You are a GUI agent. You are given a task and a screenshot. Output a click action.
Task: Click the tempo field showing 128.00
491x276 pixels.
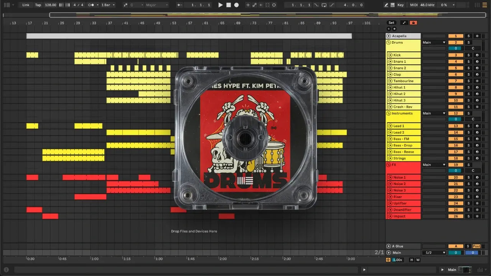pos(50,5)
